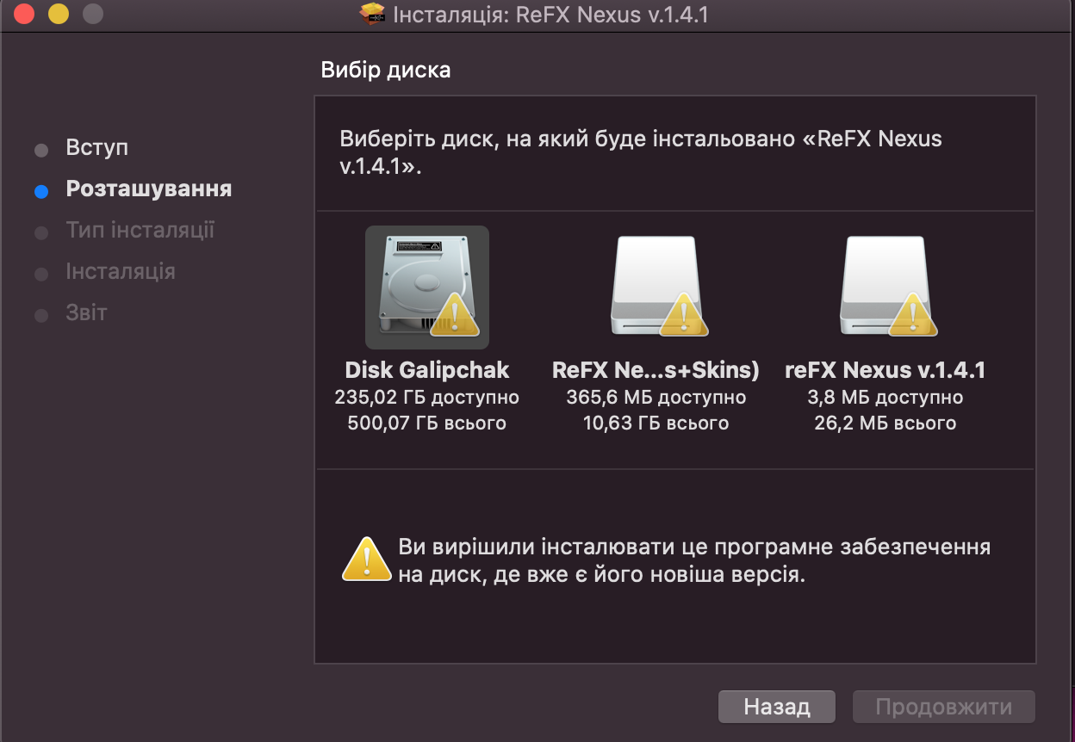Image resolution: width=1075 pixels, height=742 pixels.
Task: Minimize the installer window with yellow button
Action: pyautogui.click(x=58, y=15)
